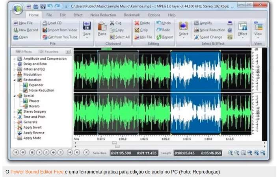Switch to the Favorites panel tab
The image size is (277, 177).
tap(48, 52)
